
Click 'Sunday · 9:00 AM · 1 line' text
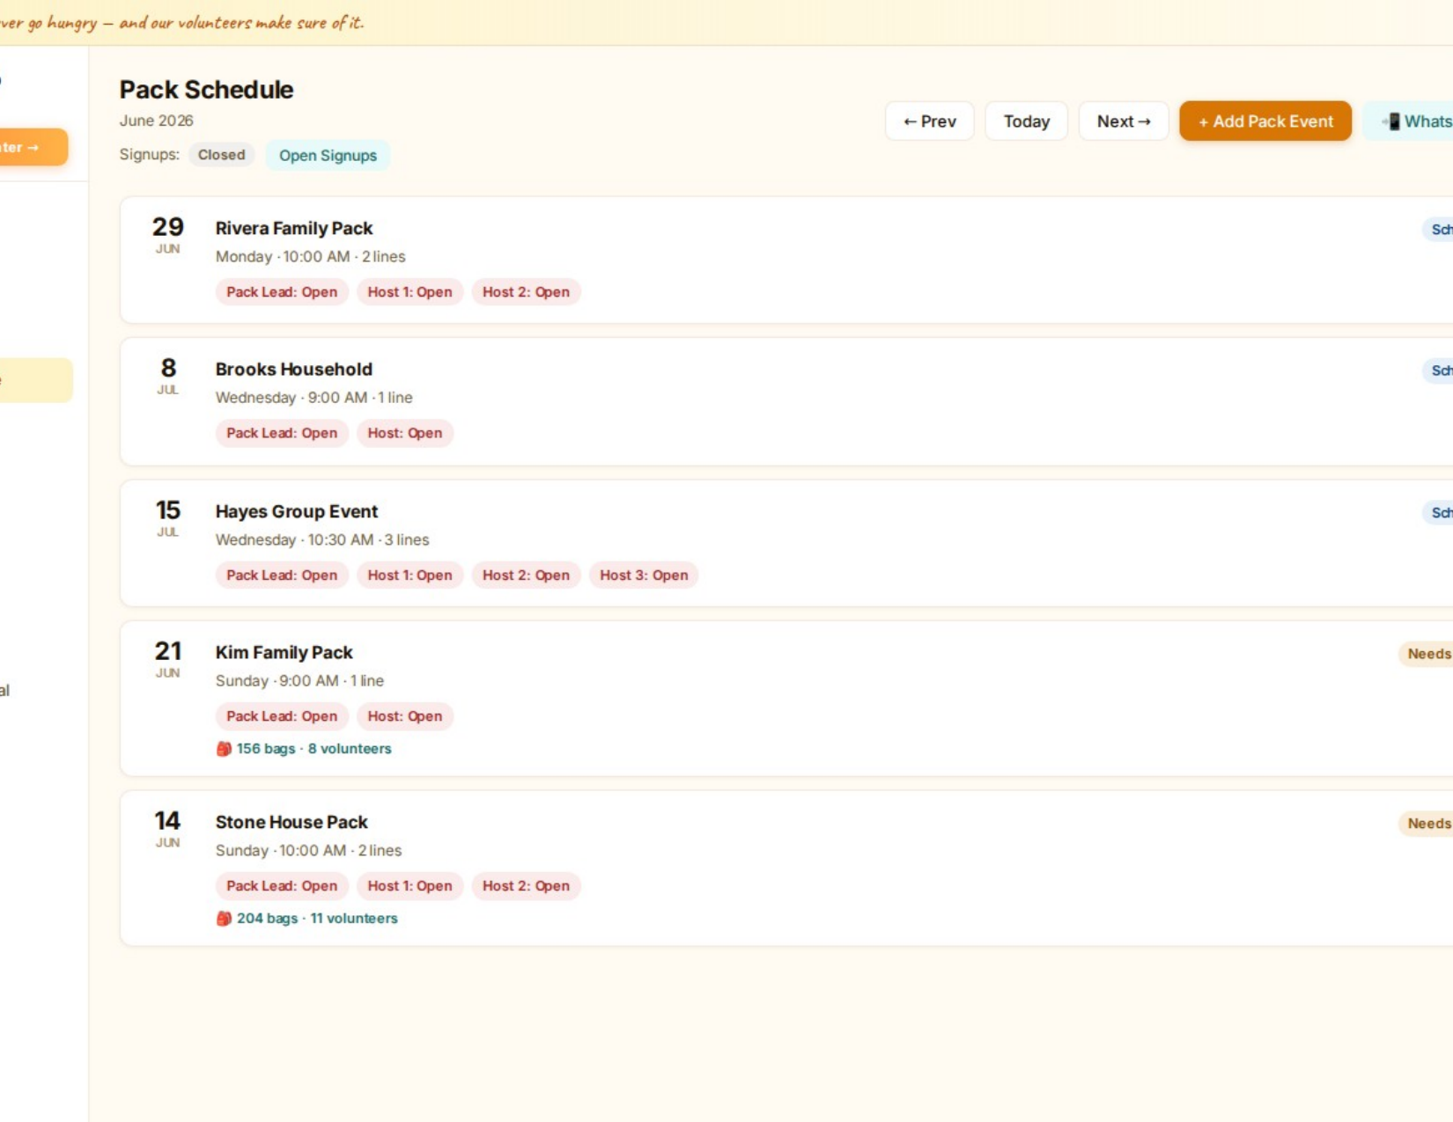coord(299,681)
